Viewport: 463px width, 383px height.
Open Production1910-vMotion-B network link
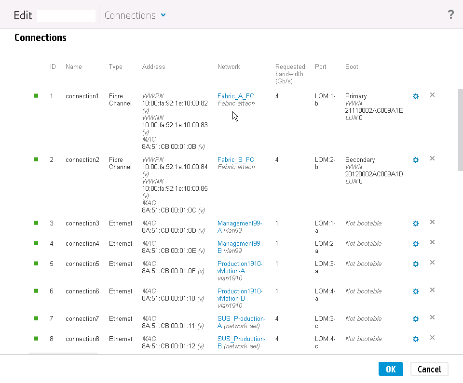tap(240, 295)
